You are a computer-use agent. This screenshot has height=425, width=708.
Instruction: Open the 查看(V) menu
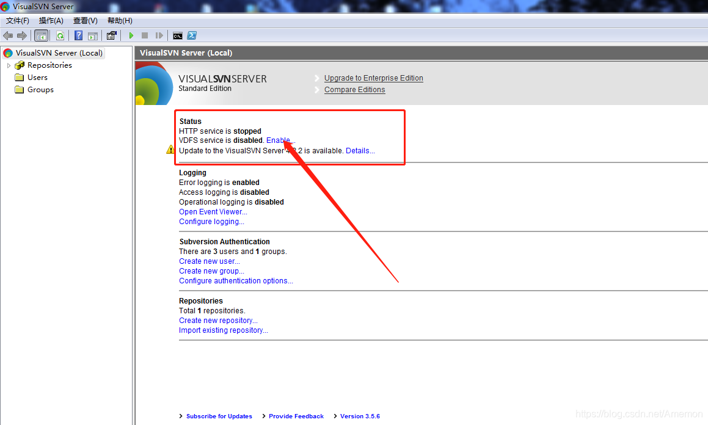(x=86, y=21)
